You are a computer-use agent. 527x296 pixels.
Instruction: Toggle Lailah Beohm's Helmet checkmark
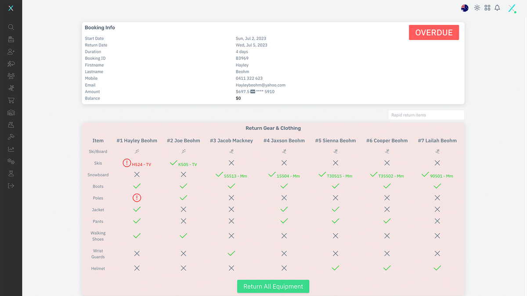click(x=437, y=268)
